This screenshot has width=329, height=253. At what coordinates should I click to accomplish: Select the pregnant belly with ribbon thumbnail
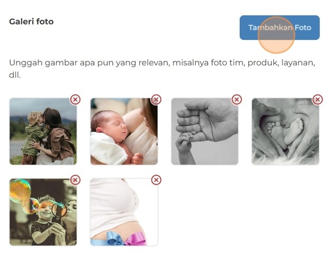(124, 212)
